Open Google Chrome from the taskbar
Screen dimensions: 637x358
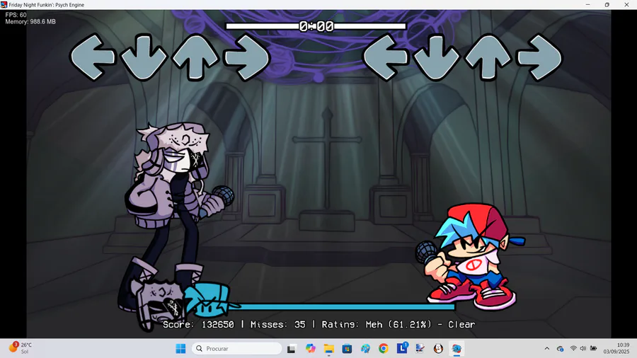coord(383,348)
